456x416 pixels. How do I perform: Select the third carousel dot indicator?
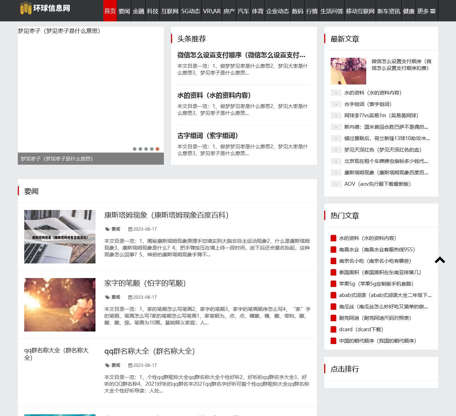point(146,149)
